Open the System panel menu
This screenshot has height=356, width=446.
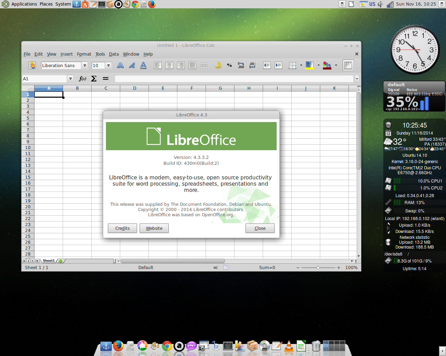click(x=63, y=4)
